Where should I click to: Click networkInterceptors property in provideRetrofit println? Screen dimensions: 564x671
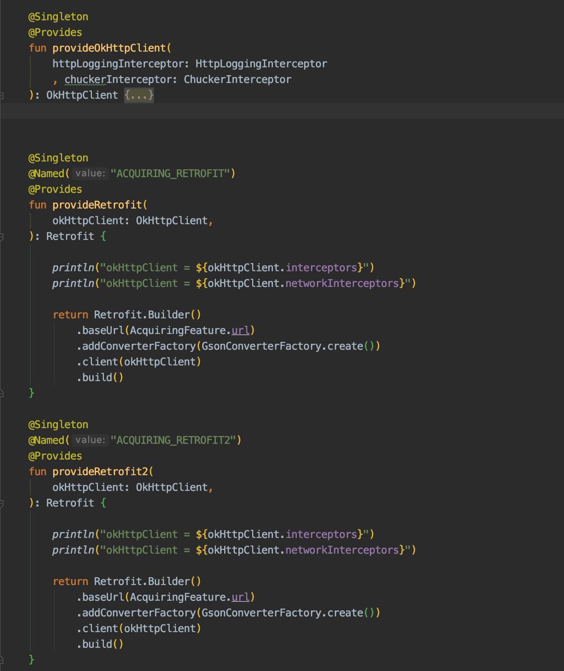click(x=342, y=283)
